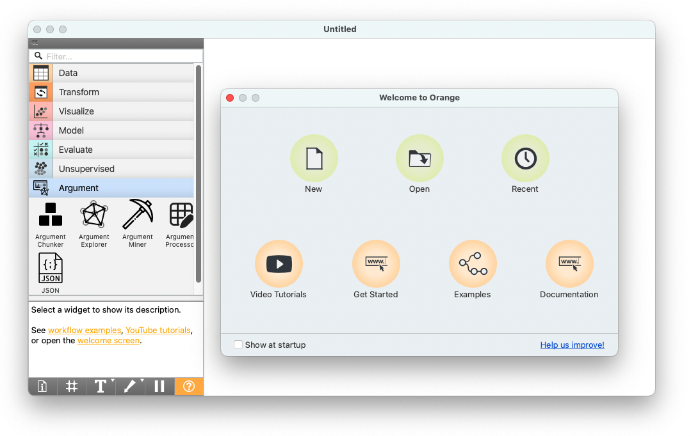Select the arrow annotation pen tool
Screen dimensions: 691x436
129,386
